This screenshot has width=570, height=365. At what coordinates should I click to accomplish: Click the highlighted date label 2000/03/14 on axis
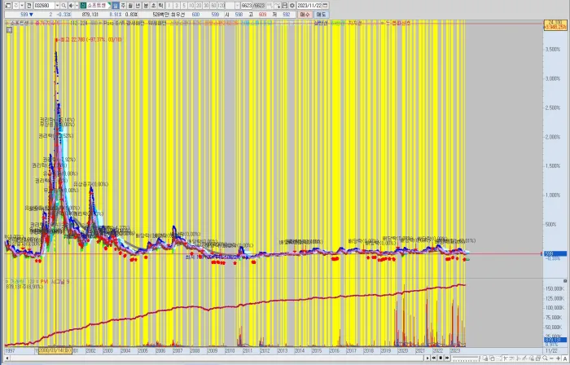coord(55,350)
